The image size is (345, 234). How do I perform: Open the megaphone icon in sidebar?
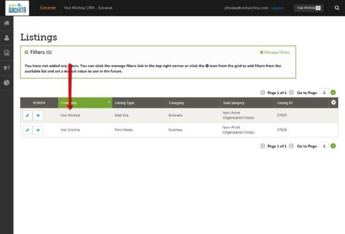(7, 68)
